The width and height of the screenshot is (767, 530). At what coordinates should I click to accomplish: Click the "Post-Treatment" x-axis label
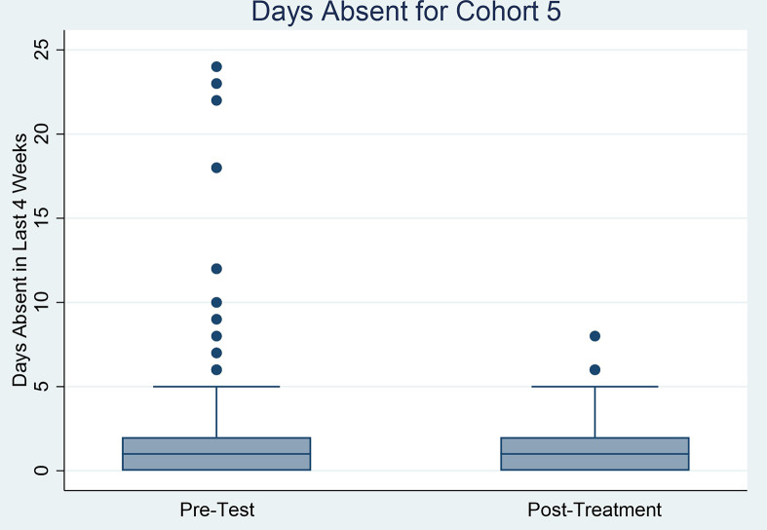pyautogui.click(x=594, y=510)
